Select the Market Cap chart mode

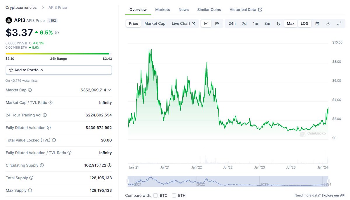tap(155, 24)
